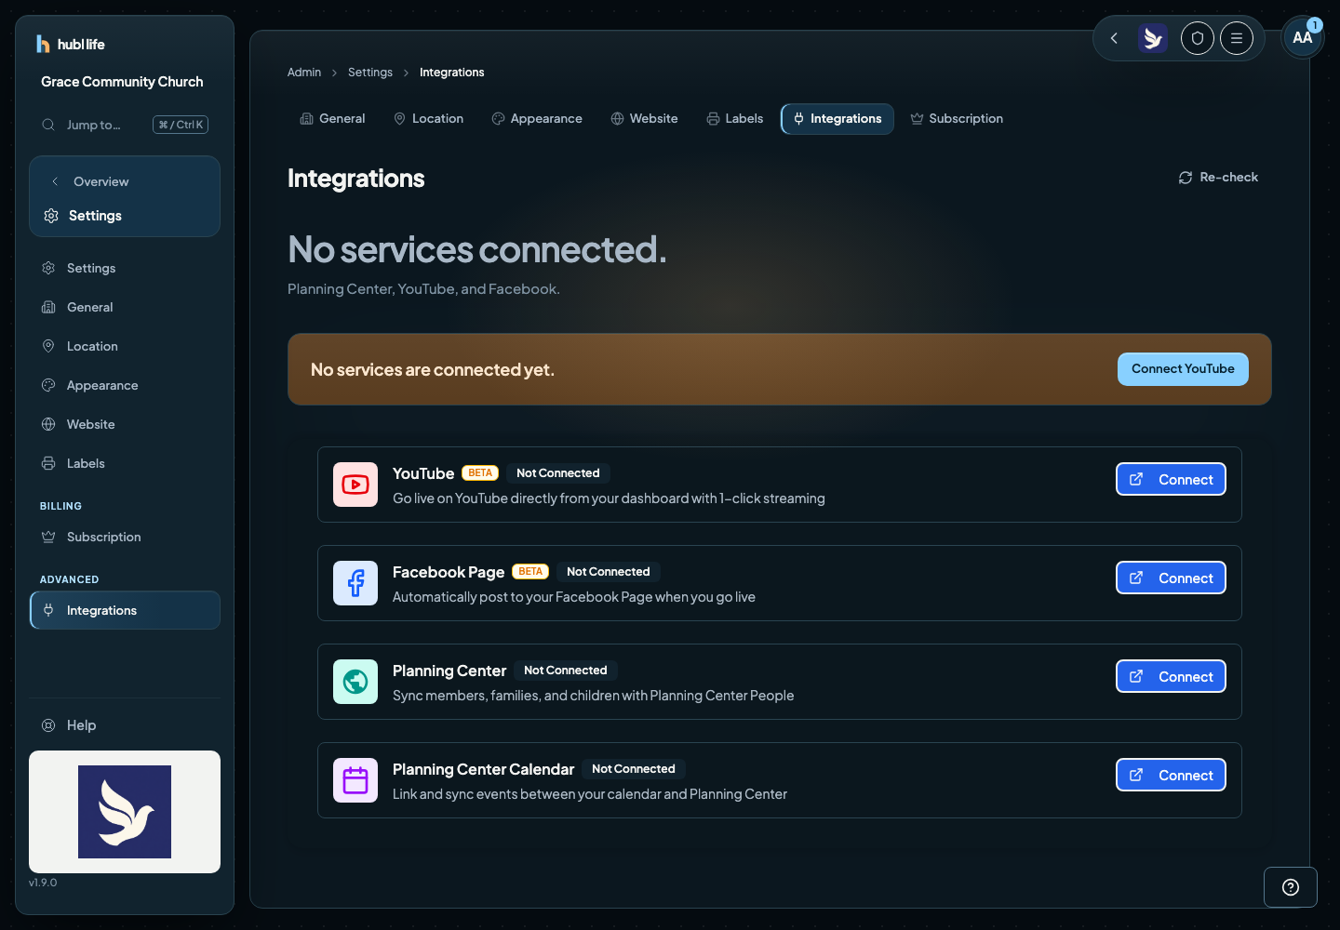The width and height of the screenshot is (1340, 930).
Task: Click the YouTube play service icon
Action: pyautogui.click(x=355, y=485)
